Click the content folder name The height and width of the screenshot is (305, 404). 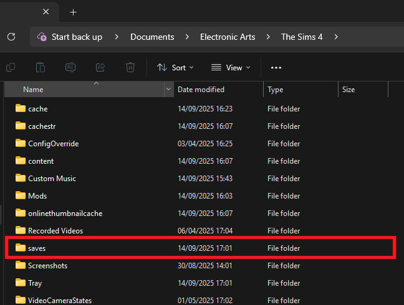coord(41,161)
